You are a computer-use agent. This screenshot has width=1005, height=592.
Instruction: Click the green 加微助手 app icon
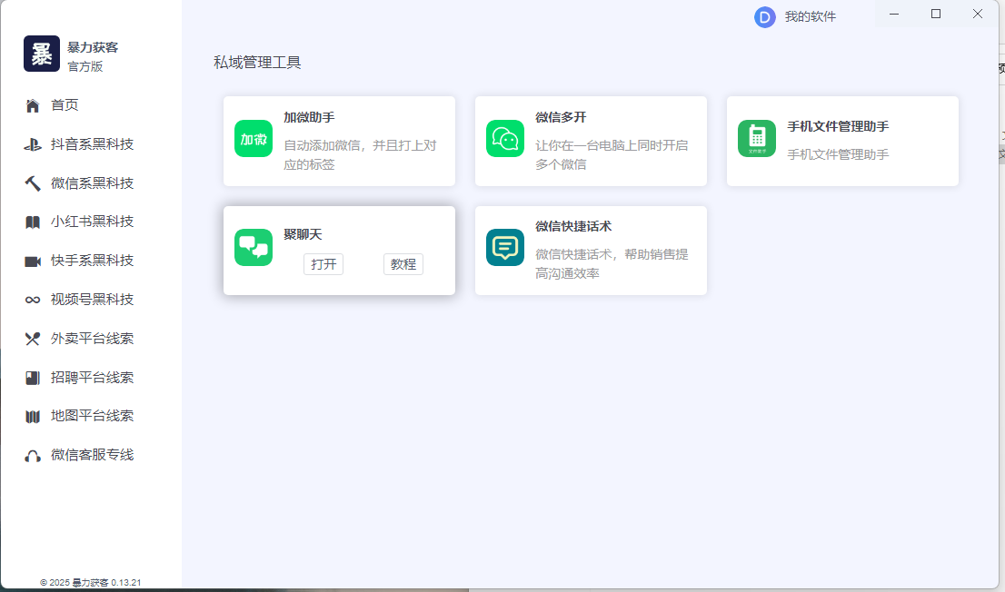tap(254, 139)
